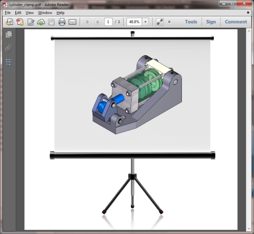Click the Save floppy disk icon
This screenshot has width=254, height=234.
51,22
